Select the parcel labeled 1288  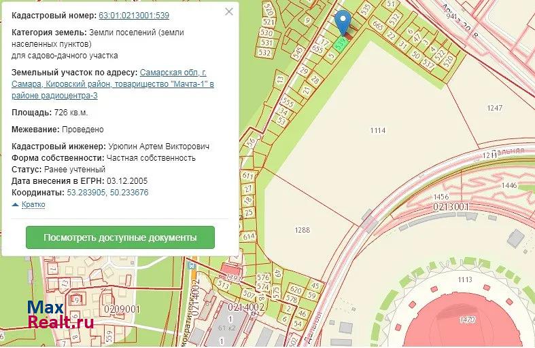302,231
